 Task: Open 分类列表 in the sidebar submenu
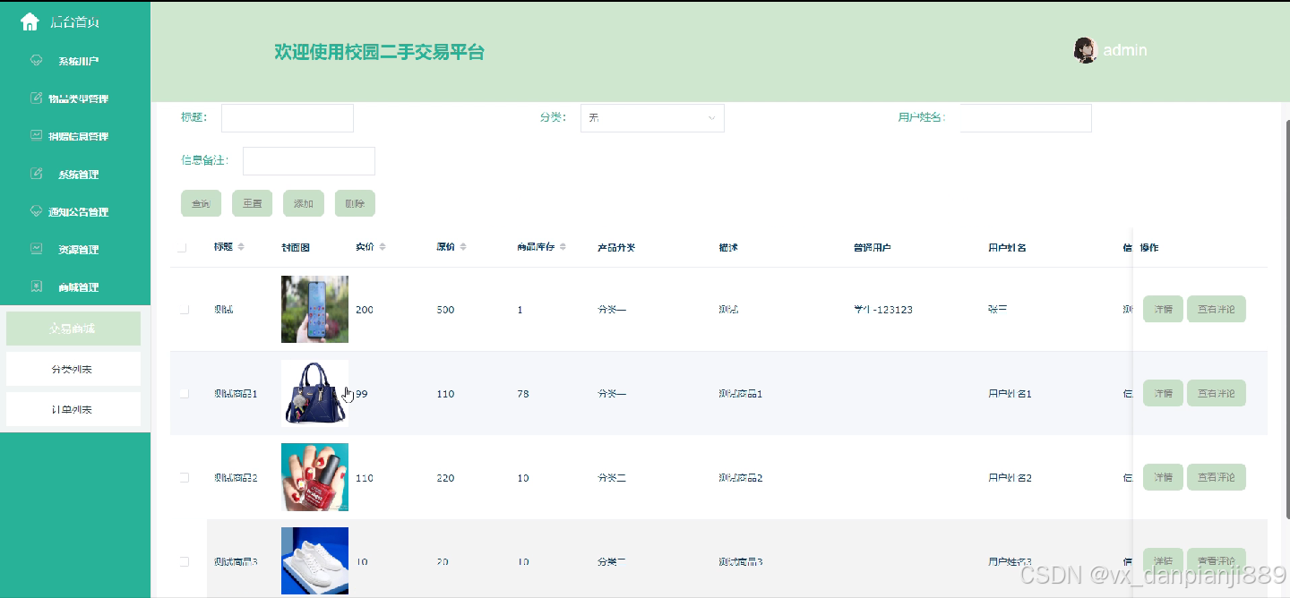(x=73, y=369)
